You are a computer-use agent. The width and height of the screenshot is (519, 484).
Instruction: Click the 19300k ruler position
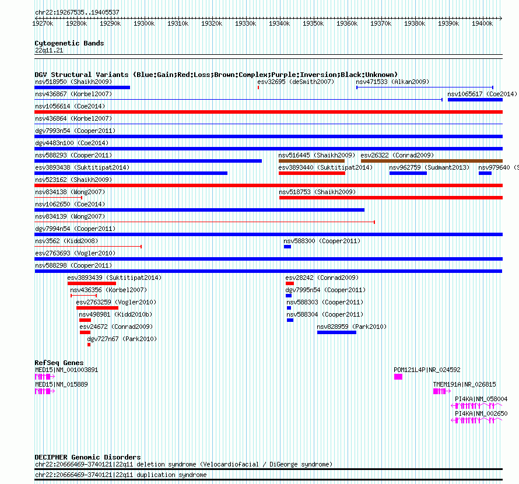144,23
